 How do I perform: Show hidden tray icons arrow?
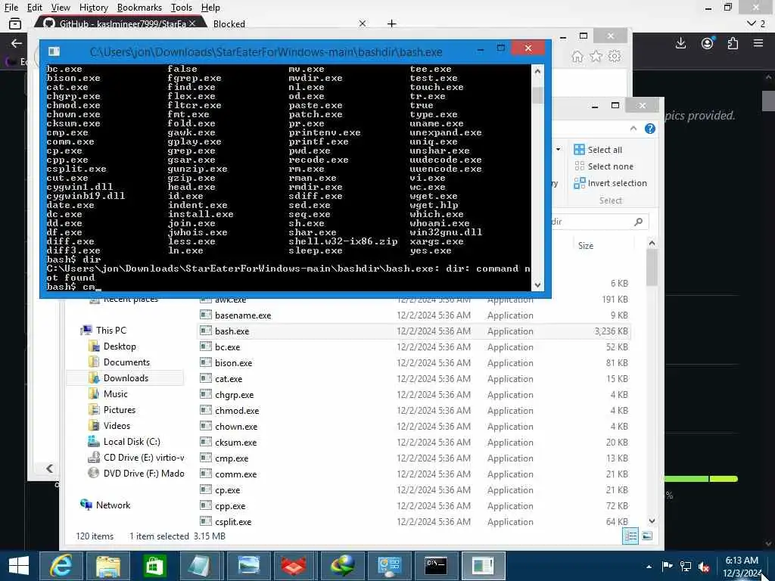click(649, 567)
